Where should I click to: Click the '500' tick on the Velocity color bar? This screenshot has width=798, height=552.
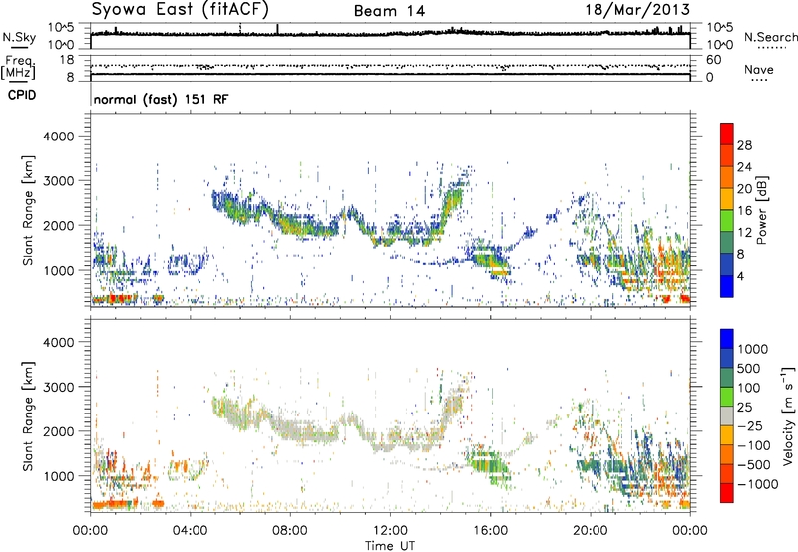point(749,368)
